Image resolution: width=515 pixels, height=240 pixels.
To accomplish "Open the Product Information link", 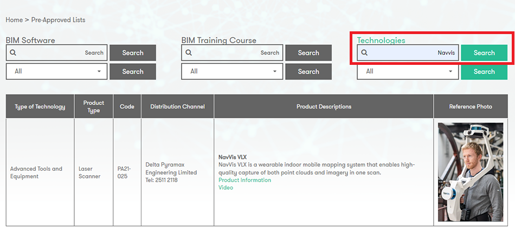I will coord(244,180).
